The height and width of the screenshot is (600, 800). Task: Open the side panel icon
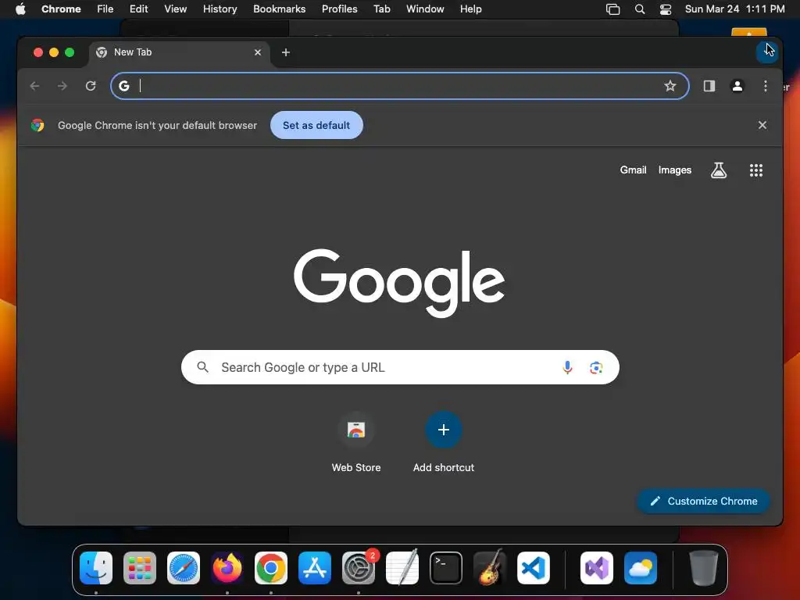click(709, 86)
